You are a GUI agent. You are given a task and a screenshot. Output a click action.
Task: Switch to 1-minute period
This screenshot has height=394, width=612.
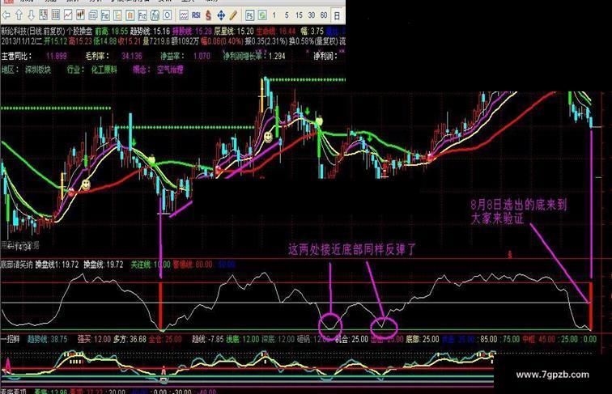click(274, 15)
